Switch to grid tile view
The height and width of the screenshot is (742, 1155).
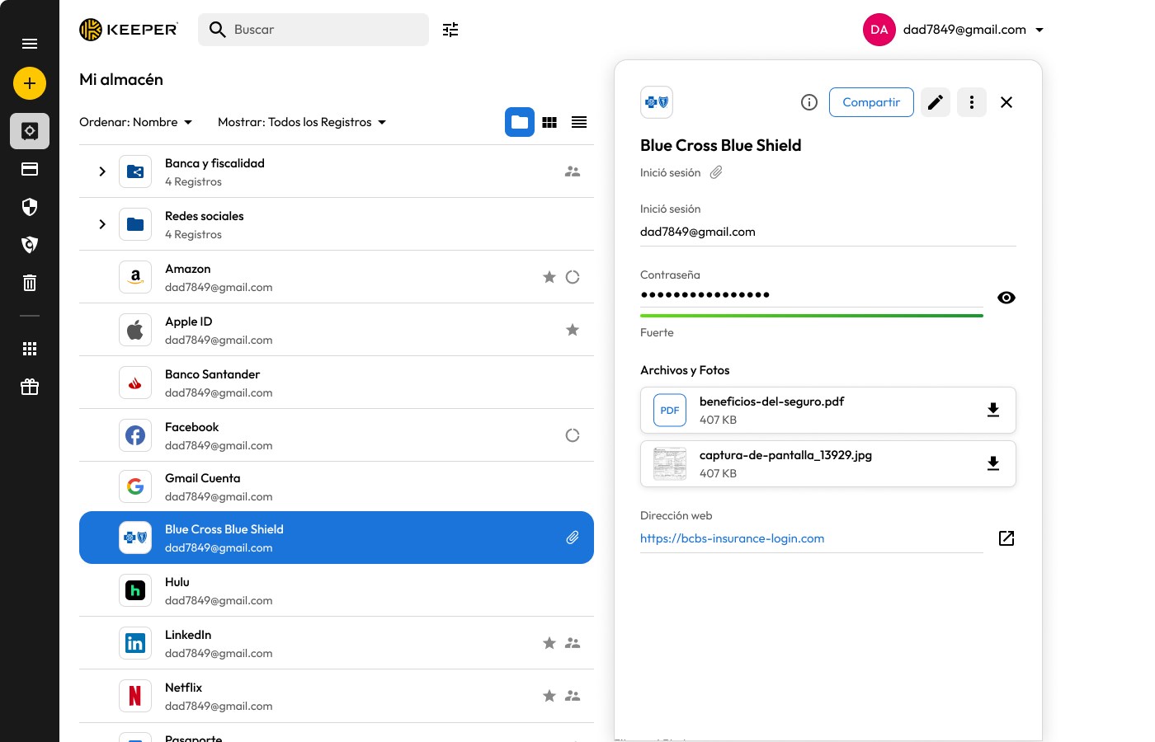(549, 122)
